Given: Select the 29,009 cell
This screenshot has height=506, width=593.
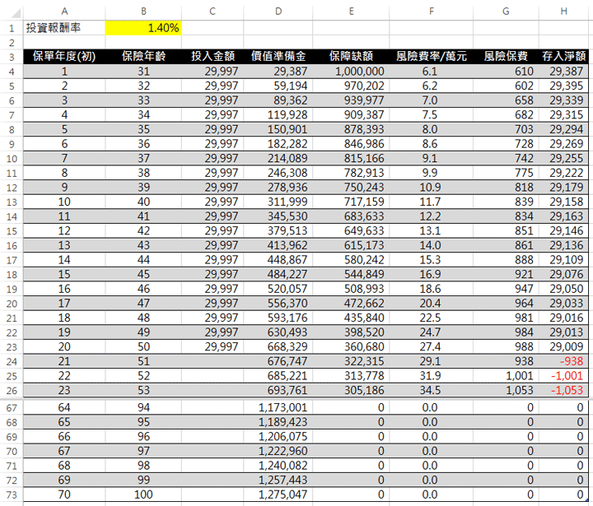Looking at the screenshot, I should click(563, 347).
